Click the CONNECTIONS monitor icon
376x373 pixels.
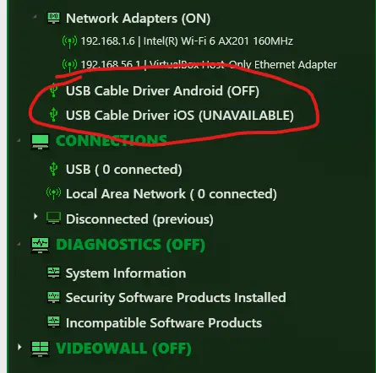click(x=40, y=142)
